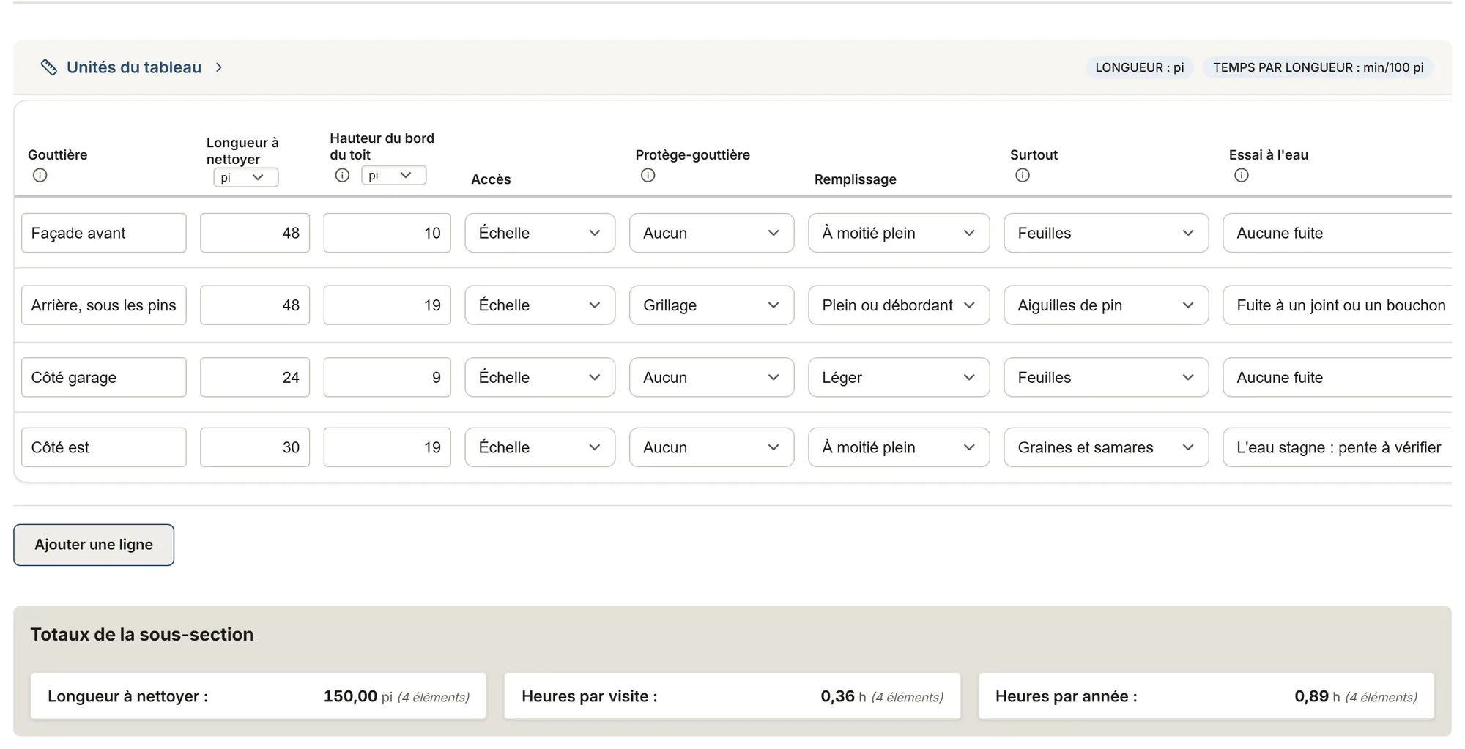Image resolution: width=1465 pixels, height=749 pixels.
Task: Open Protège-gouttière dropdown showing Grillage
Action: [x=711, y=305]
